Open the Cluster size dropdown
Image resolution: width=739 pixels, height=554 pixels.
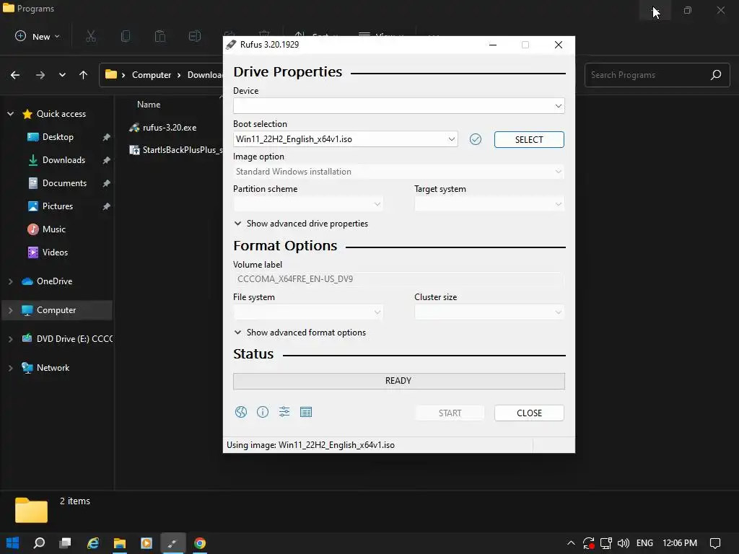(x=489, y=312)
